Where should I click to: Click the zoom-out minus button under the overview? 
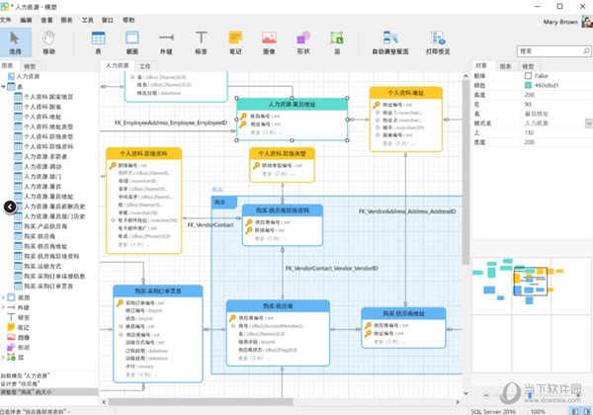pos(486,395)
